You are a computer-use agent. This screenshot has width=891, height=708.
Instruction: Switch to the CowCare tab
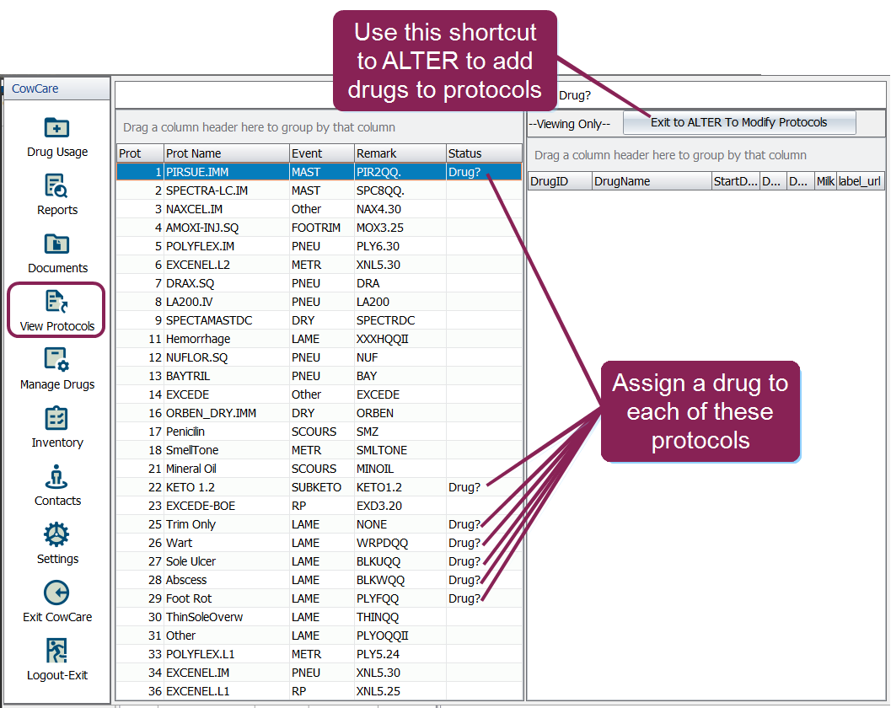pos(35,88)
